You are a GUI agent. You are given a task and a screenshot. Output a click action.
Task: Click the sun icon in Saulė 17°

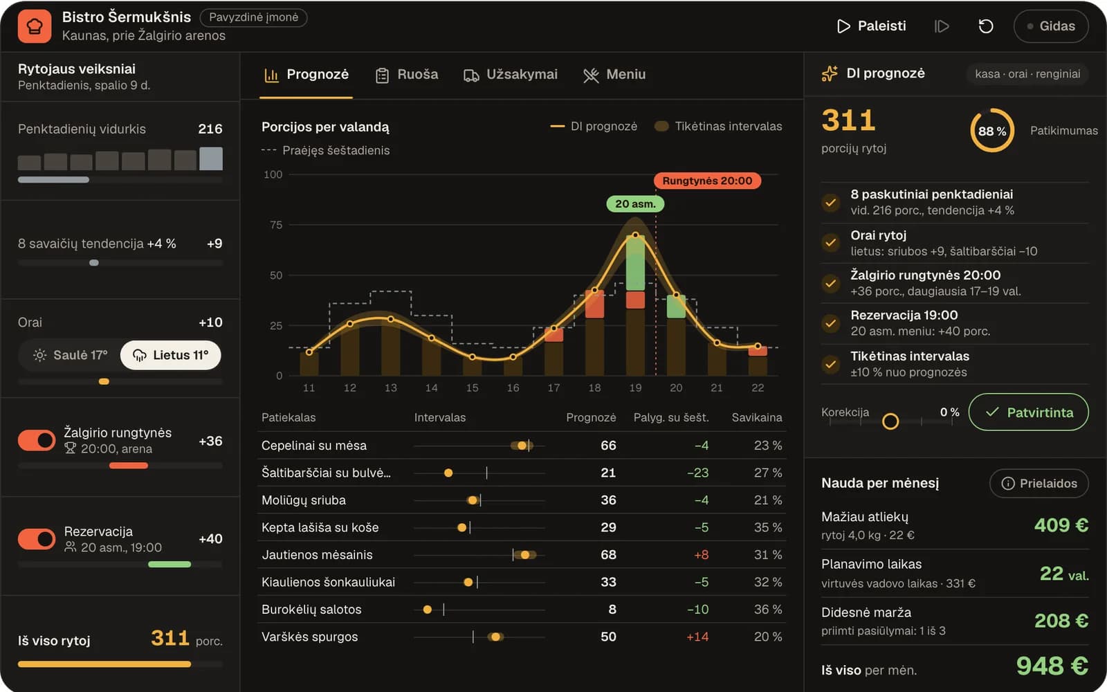tap(40, 355)
